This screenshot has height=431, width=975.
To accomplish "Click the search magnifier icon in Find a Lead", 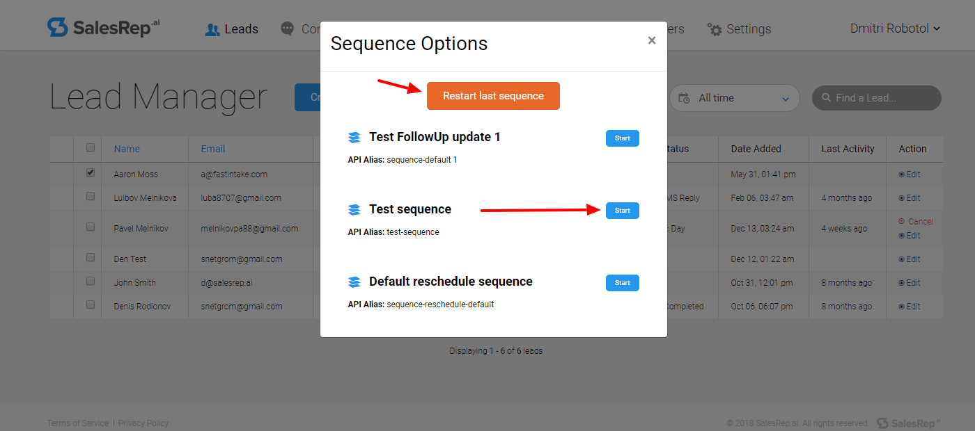I will [x=827, y=98].
